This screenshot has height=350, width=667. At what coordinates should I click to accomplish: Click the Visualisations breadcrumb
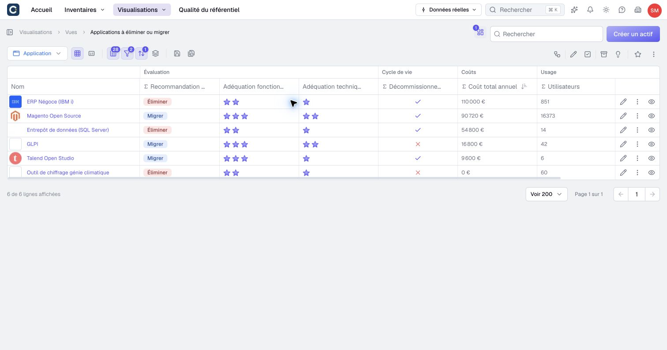tap(36, 32)
